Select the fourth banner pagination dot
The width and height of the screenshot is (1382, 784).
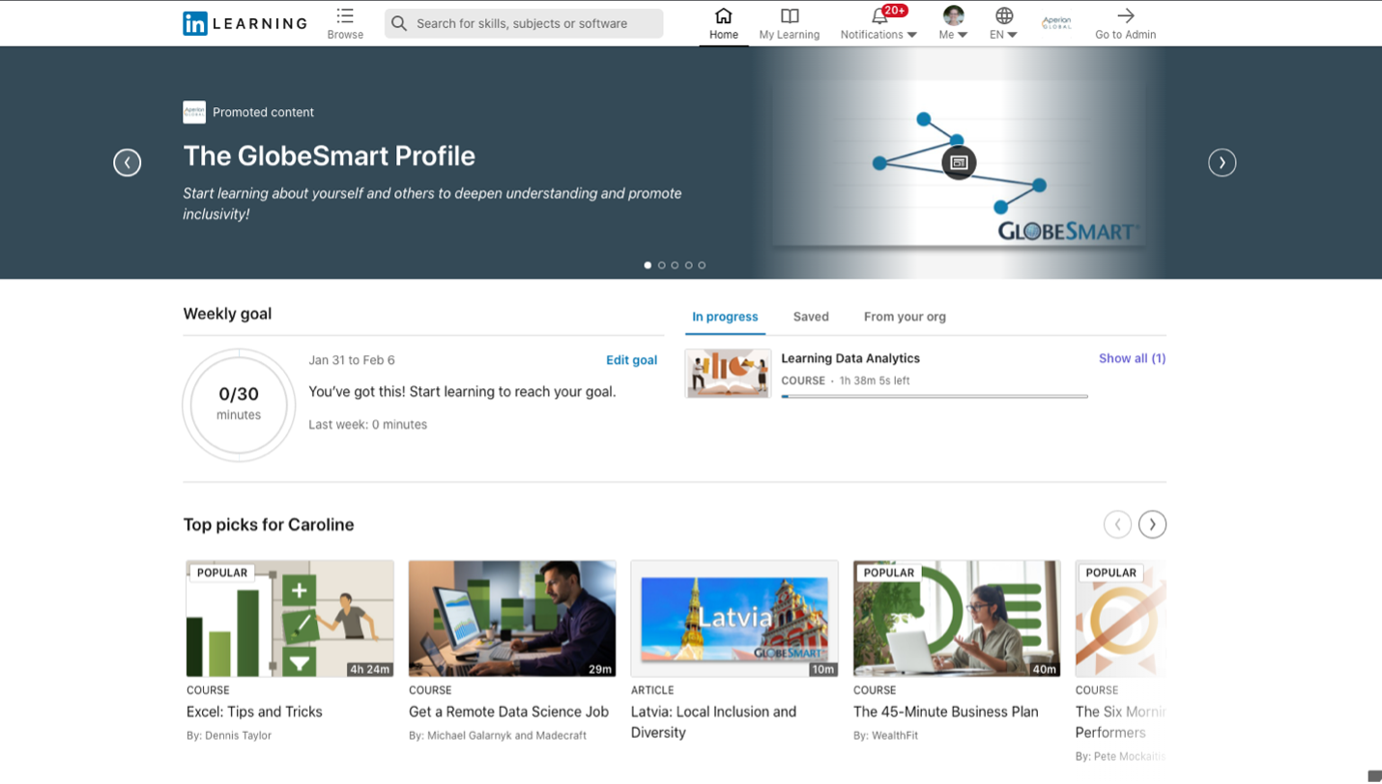(688, 265)
